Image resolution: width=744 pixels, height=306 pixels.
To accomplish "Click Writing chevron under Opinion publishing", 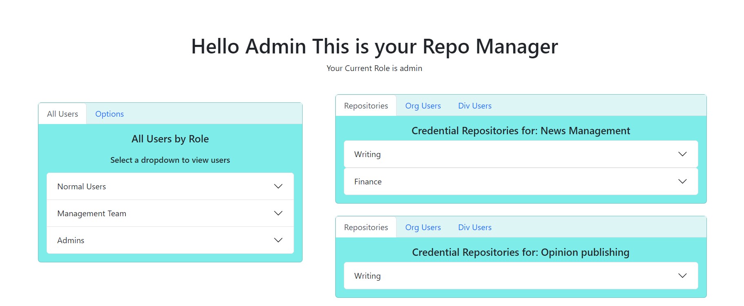I will click(682, 276).
